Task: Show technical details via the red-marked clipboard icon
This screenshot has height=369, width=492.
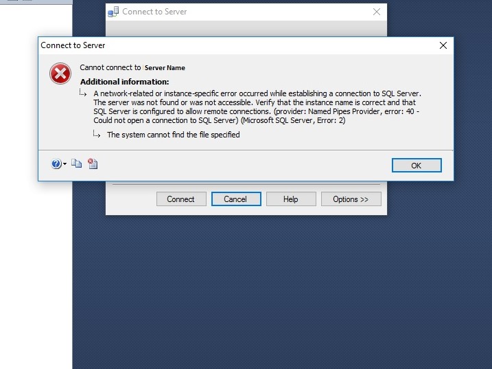Action: point(93,164)
